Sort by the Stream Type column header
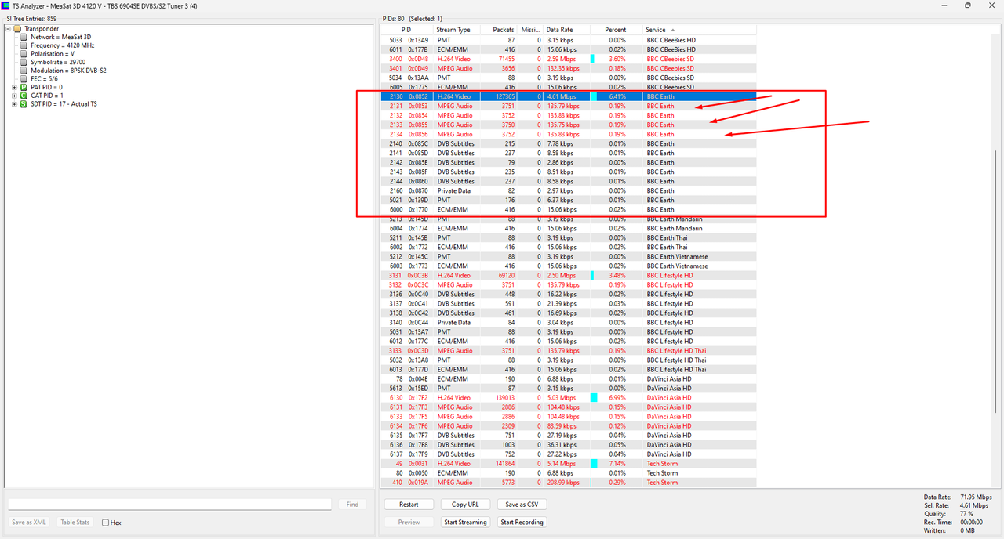Viewport: 1004px width, 539px height. pos(455,30)
